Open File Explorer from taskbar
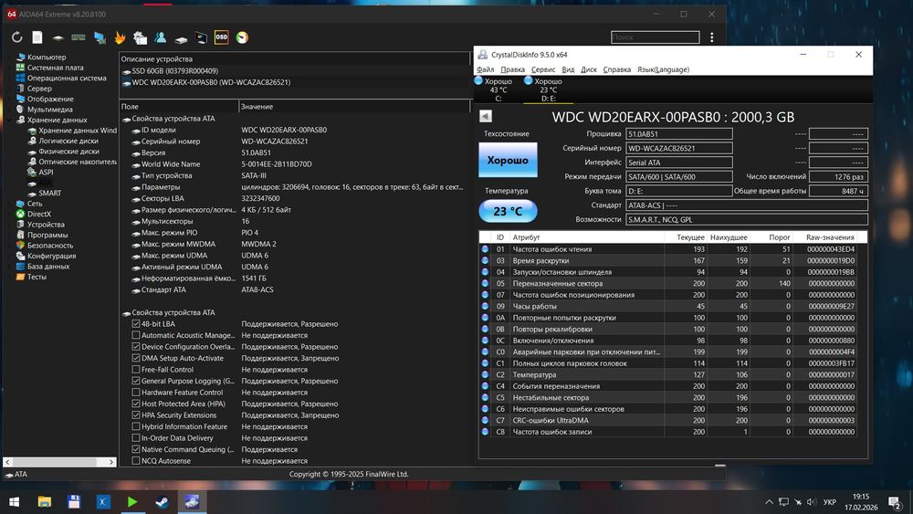 (44, 502)
